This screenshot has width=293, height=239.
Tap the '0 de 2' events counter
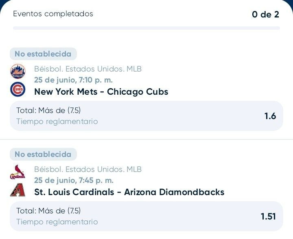coord(265,14)
